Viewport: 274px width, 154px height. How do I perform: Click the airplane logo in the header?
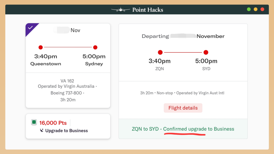pos(120,9)
